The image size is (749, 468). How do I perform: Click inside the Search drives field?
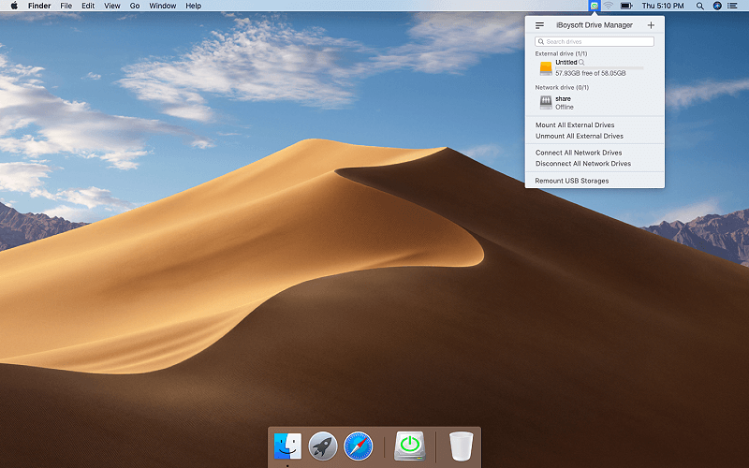tap(595, 41)
